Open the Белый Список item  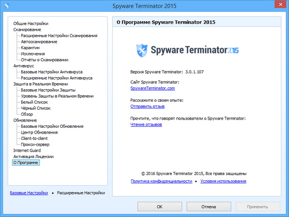(x=34, y=102)
